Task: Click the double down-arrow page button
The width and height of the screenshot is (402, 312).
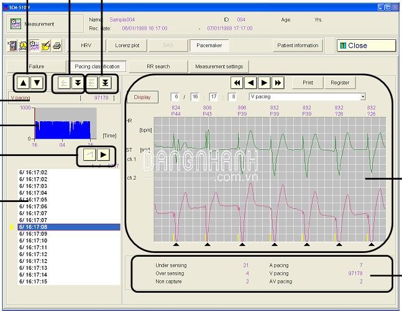Action: (x=78, y=83)
